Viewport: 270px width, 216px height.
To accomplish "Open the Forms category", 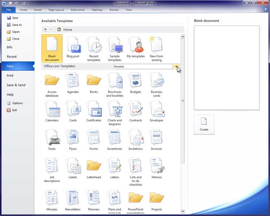I will 94,140.
